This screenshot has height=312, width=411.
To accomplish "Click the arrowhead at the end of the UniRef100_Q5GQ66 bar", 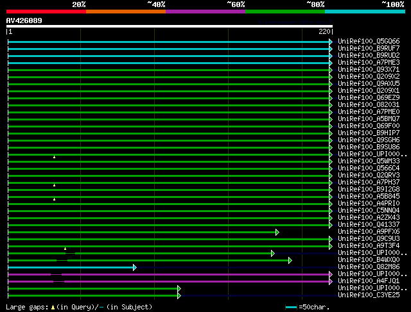I will click(331, 42).
